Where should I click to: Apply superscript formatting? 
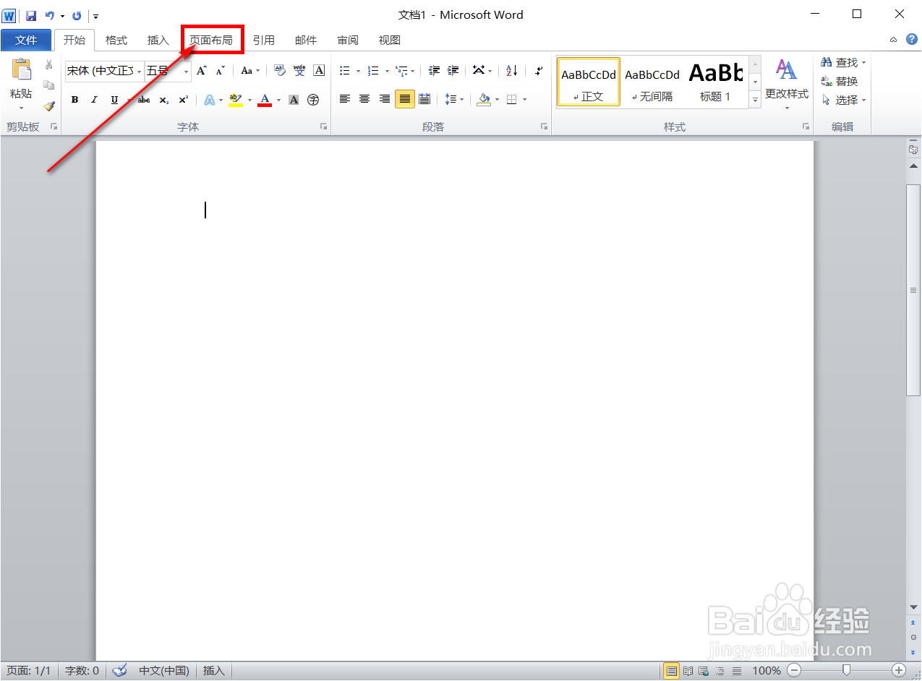[x=183, y=100]
